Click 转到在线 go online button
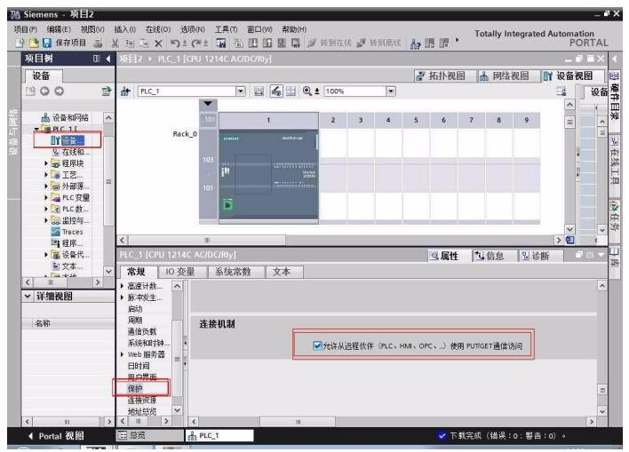 tap(330, 43)
